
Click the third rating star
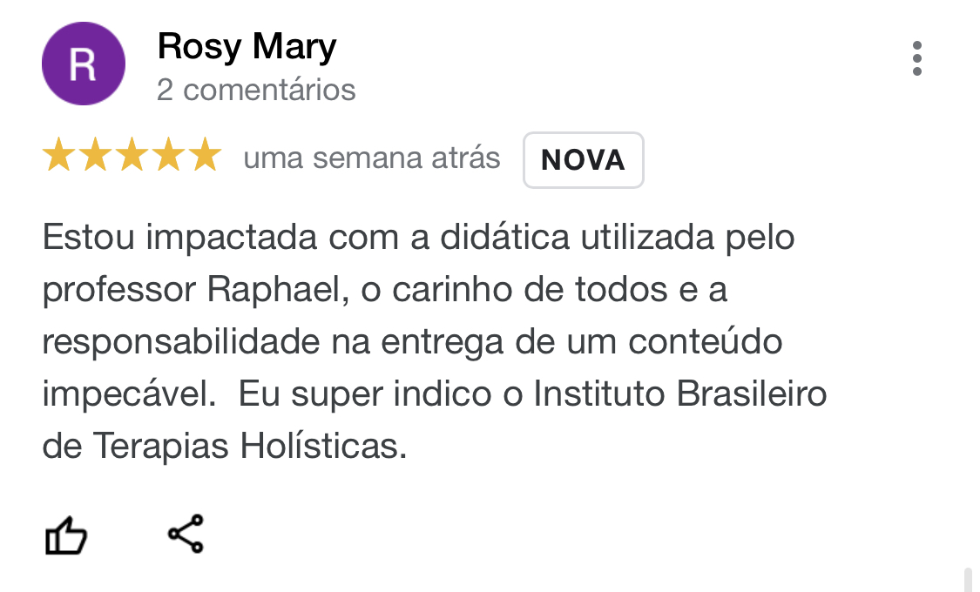(x=132, y=157)
